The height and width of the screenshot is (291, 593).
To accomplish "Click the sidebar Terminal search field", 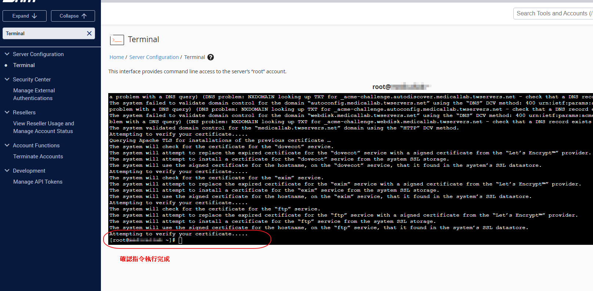I will click(44, 33).
